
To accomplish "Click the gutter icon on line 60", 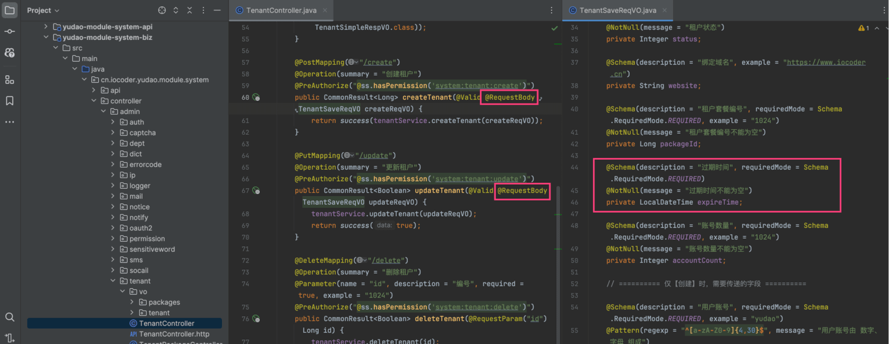I will [256, 98].
